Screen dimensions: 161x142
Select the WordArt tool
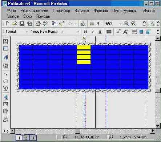[x=5, y=57]
